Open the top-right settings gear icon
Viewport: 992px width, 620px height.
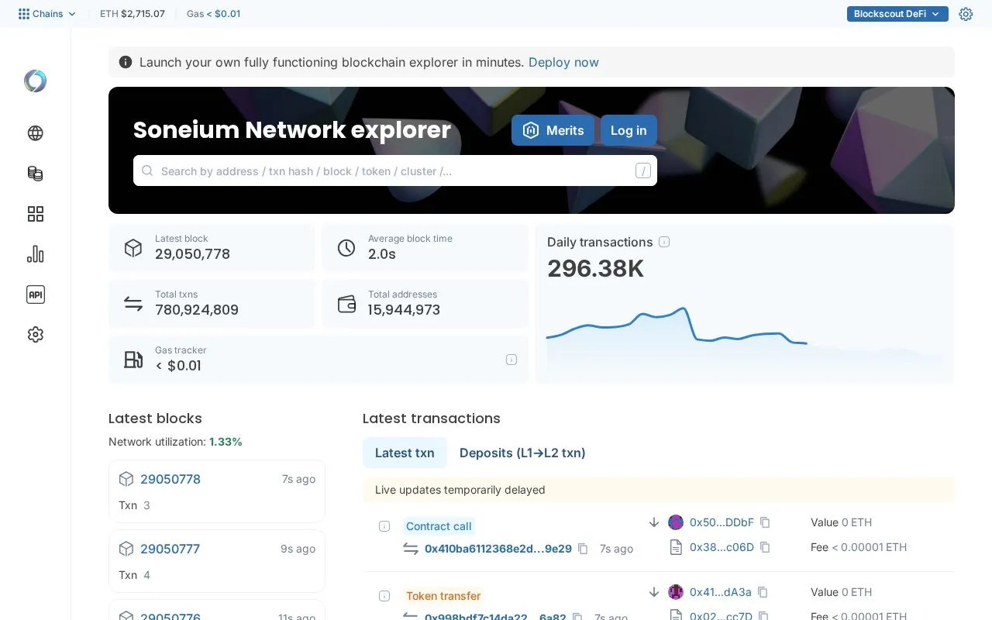point(966,14)
